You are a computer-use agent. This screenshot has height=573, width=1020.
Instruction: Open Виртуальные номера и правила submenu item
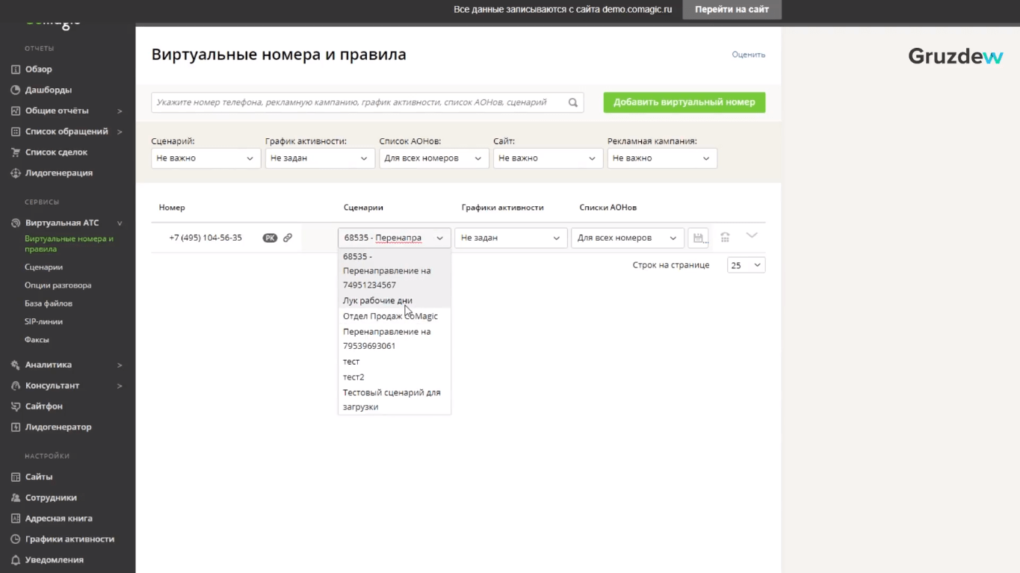click(69, 244)
